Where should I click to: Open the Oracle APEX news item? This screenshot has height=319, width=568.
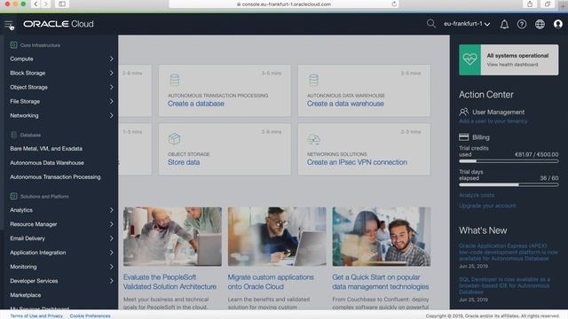click(509, 252)
